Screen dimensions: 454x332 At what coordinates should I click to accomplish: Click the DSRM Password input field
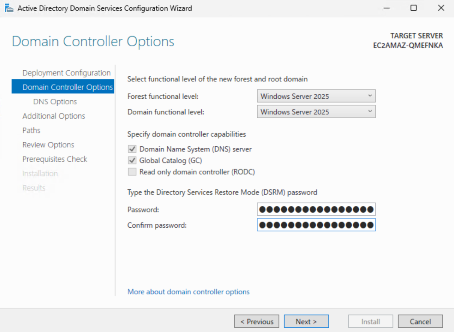[x=316, y=209]
